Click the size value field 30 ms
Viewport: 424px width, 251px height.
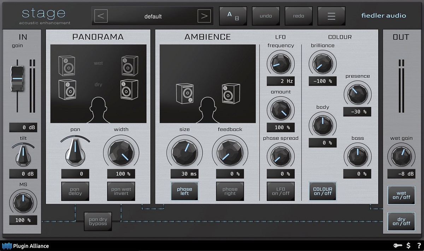[184, 174]
